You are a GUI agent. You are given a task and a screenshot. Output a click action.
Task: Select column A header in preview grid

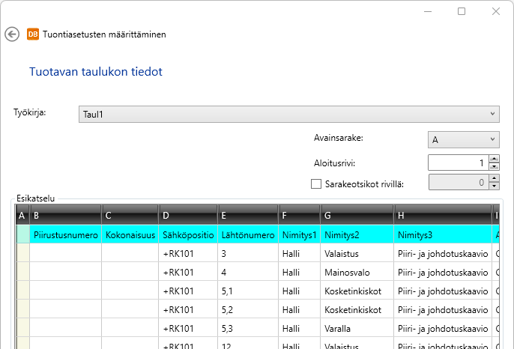point(22,216)
